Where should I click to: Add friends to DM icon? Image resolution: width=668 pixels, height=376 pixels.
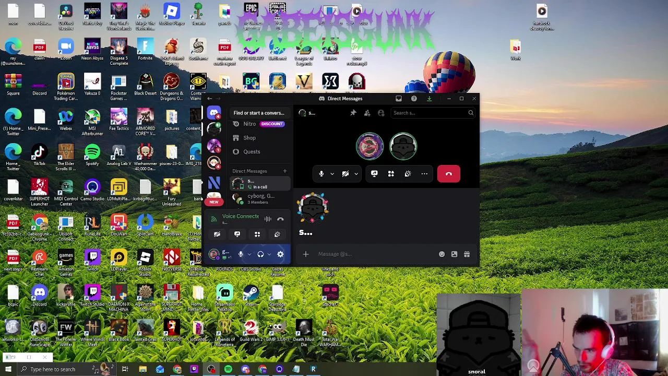click(367, 113)
